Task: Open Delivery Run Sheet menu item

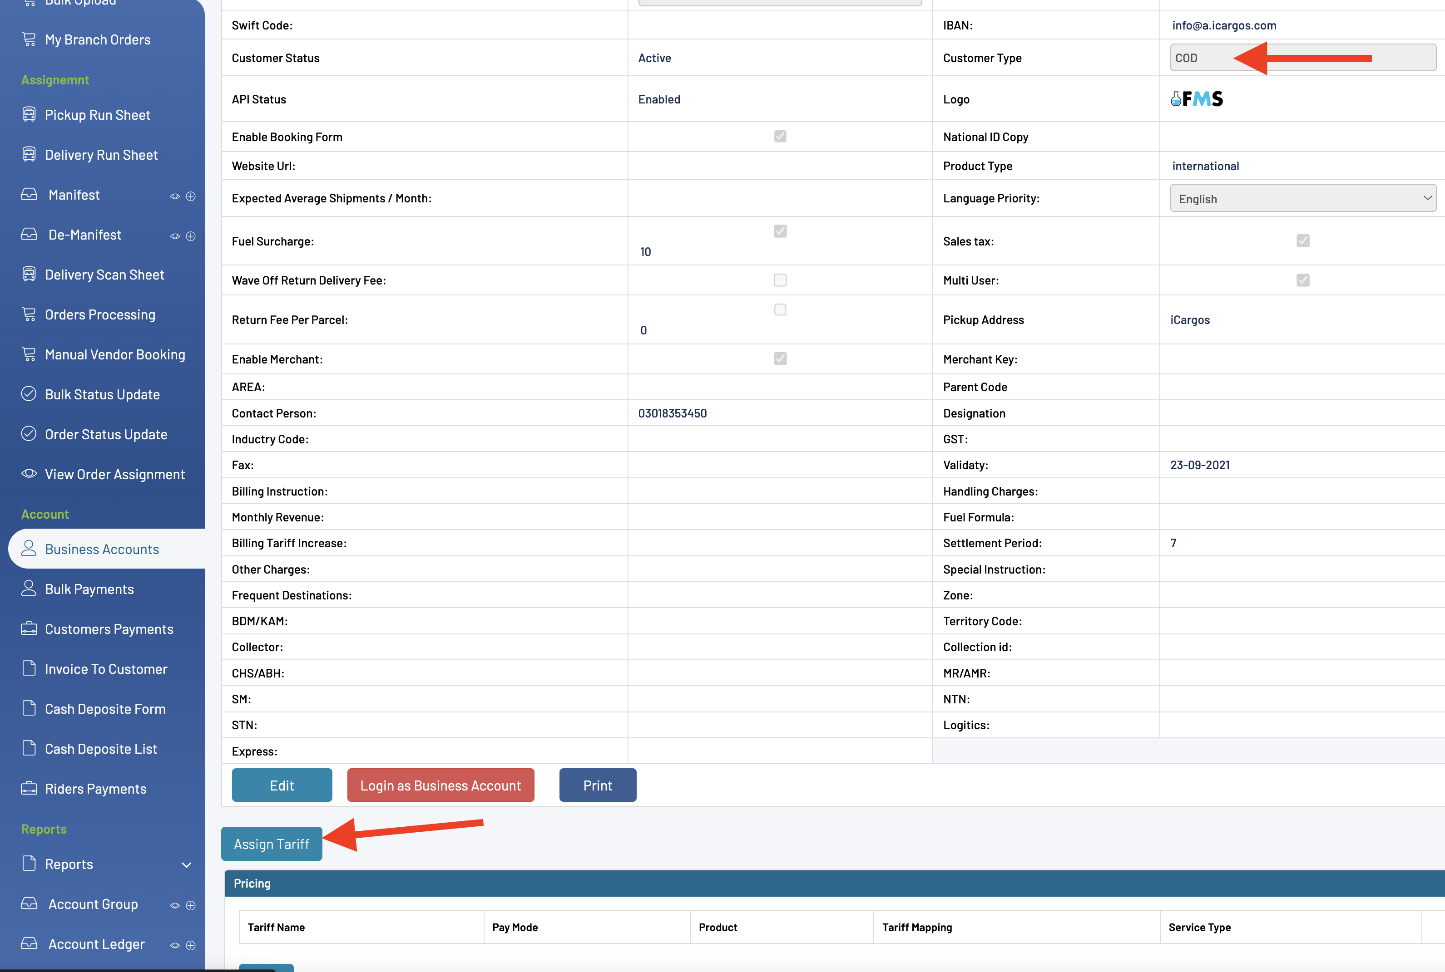Action: pyautogui.click(x=101, y=154)
